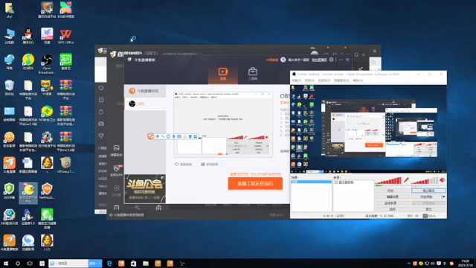476x268 pixels.
Task: Open the 工具箱 toolbox tab
Action: tap(253, 74)
